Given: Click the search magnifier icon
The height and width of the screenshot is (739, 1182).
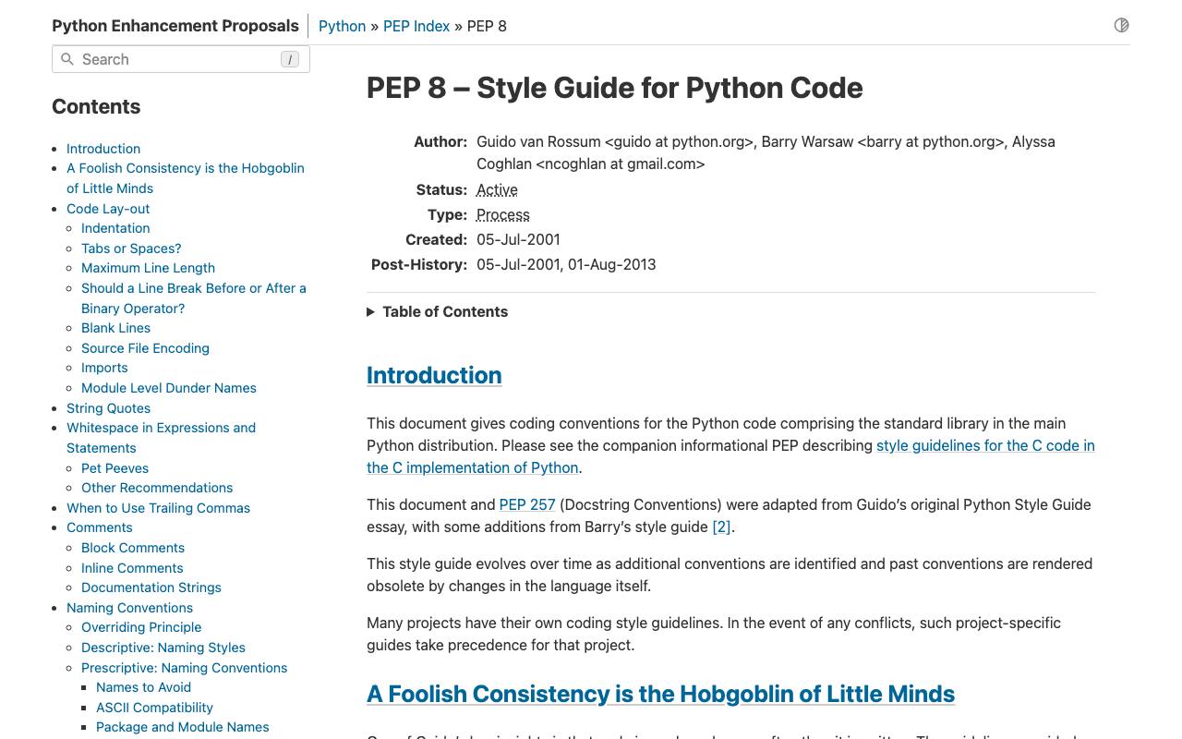Looking at the screenshot, I should [67, 59].
